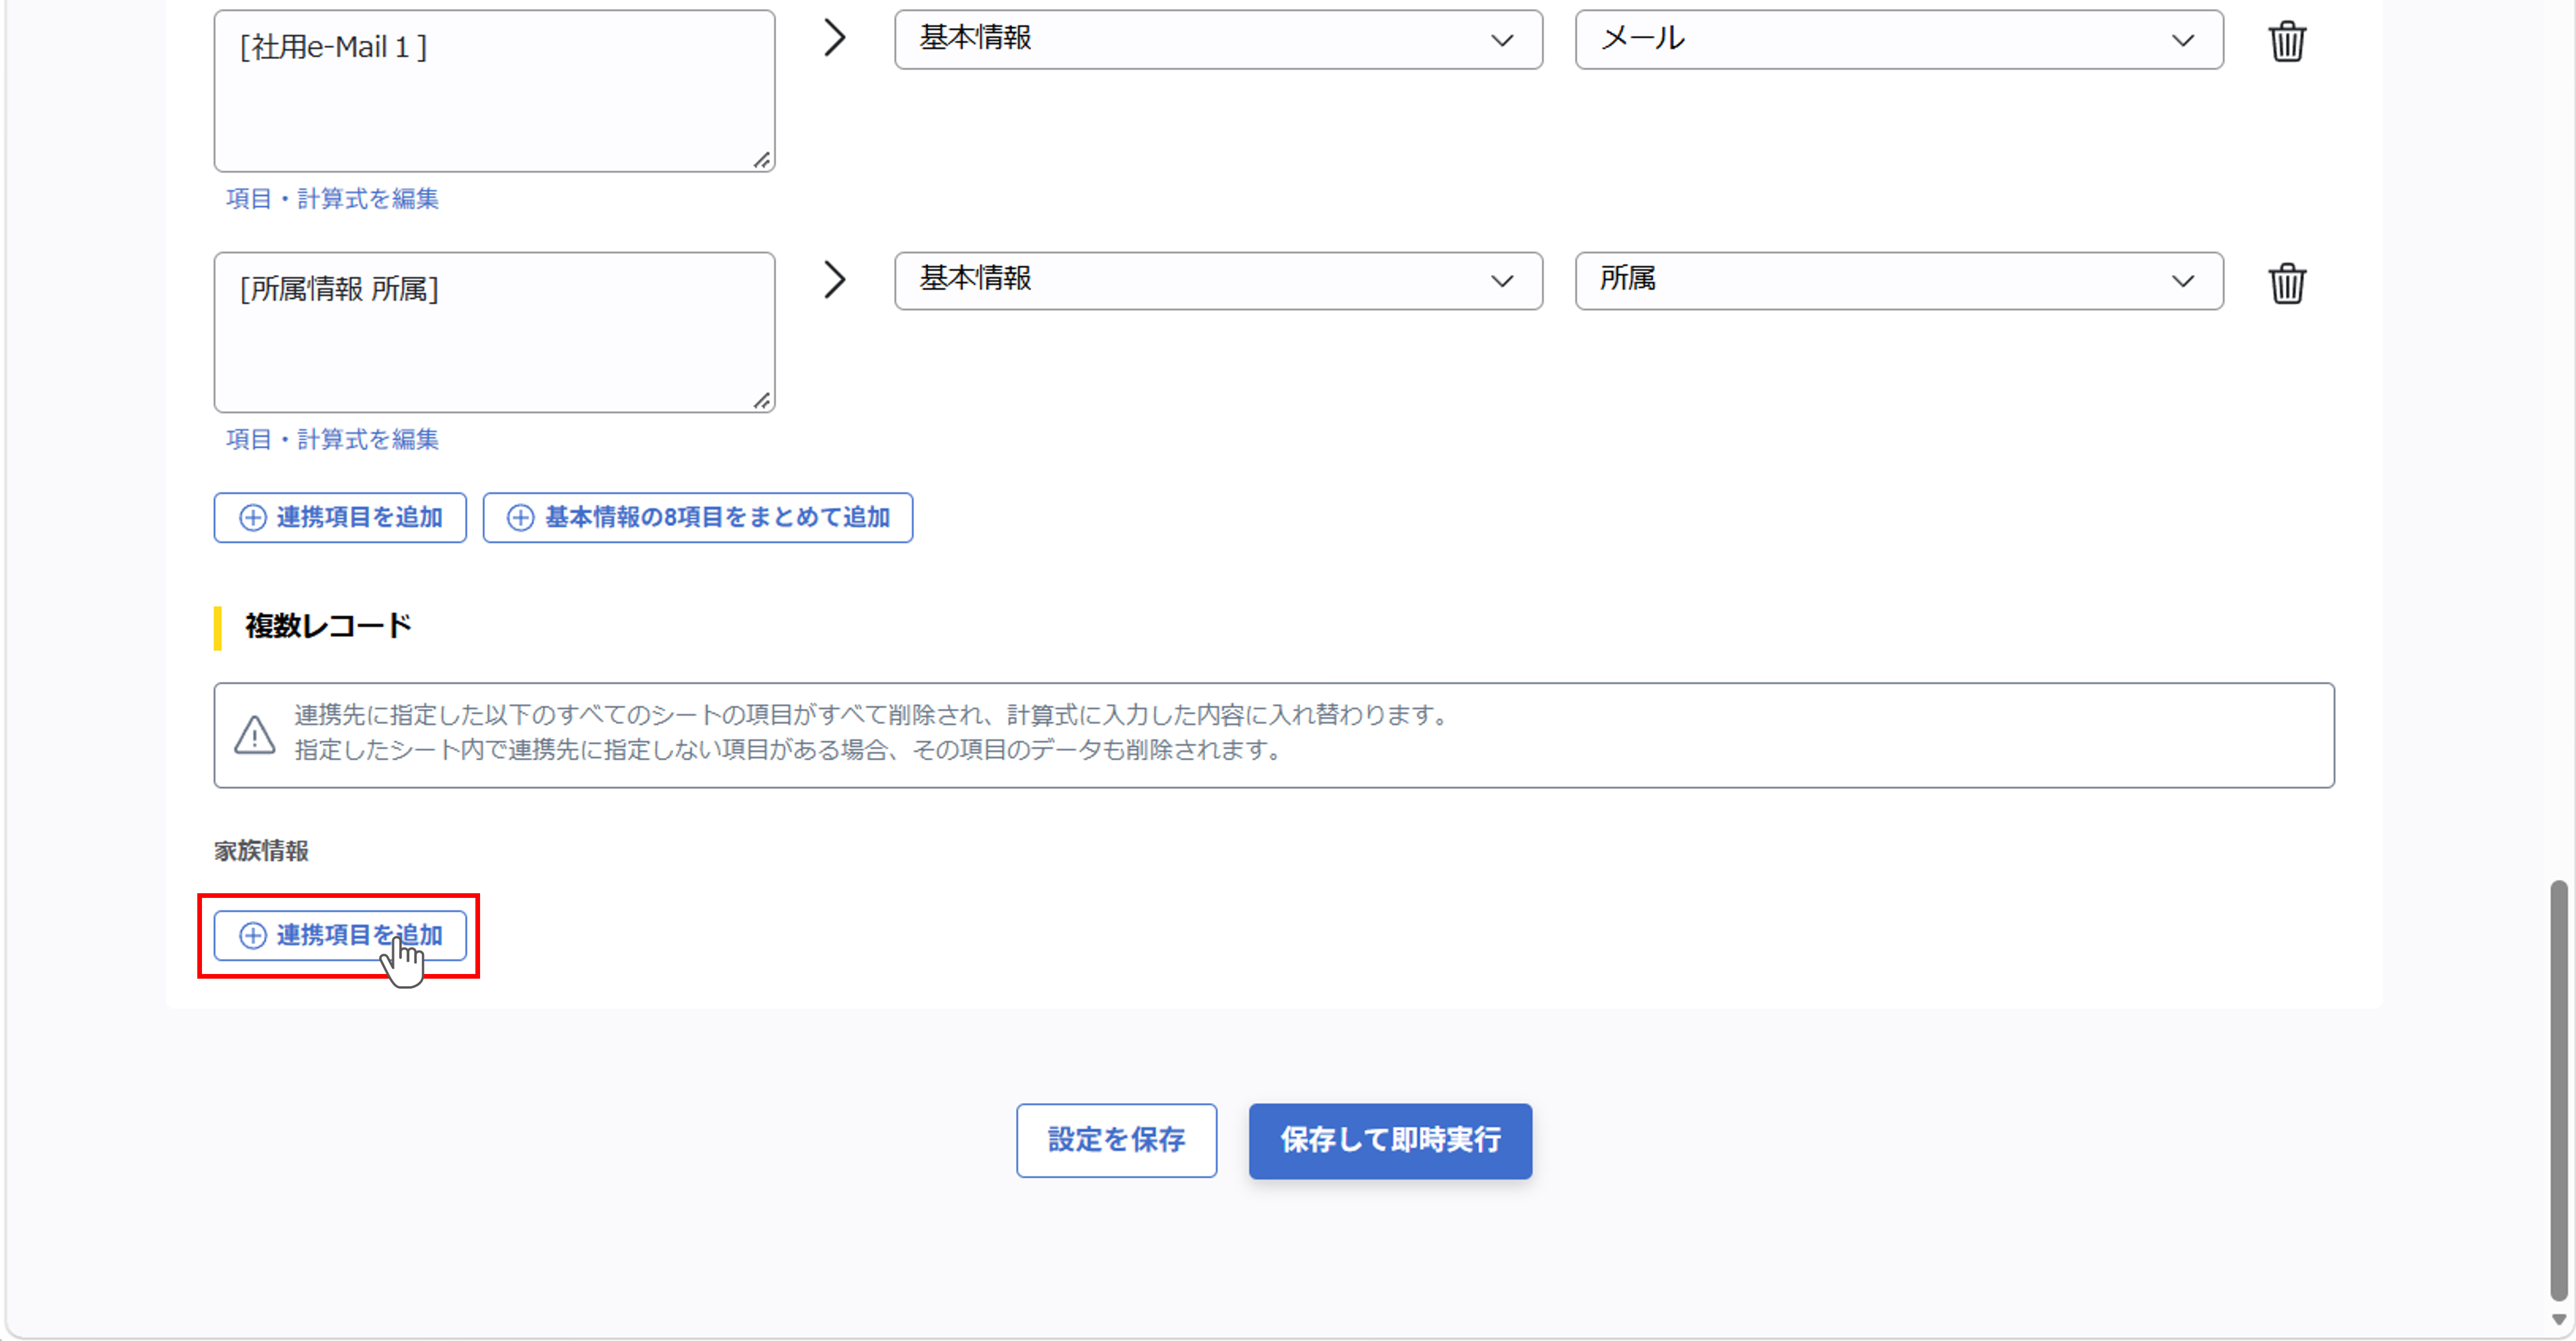Click the warning triangle icon in the notice box

pos(255,735)
